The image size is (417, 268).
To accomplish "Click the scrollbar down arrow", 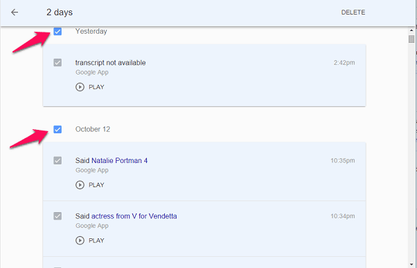I will (411, 265).
